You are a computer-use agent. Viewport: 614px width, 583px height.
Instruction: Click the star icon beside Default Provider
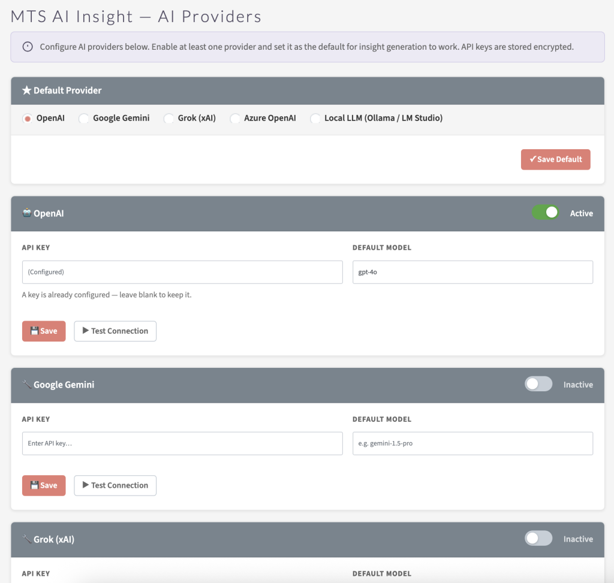click(x=26, y=90)
